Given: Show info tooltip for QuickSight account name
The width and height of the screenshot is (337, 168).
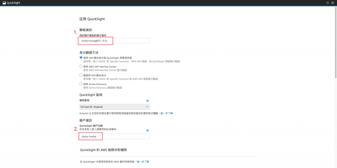Looking at the screenshot, I should click(x=147, y=131).
